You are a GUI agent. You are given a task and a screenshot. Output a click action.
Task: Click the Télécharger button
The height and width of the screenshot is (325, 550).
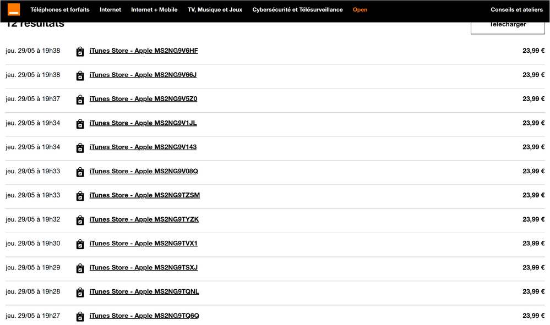click(x=508, y=28)
